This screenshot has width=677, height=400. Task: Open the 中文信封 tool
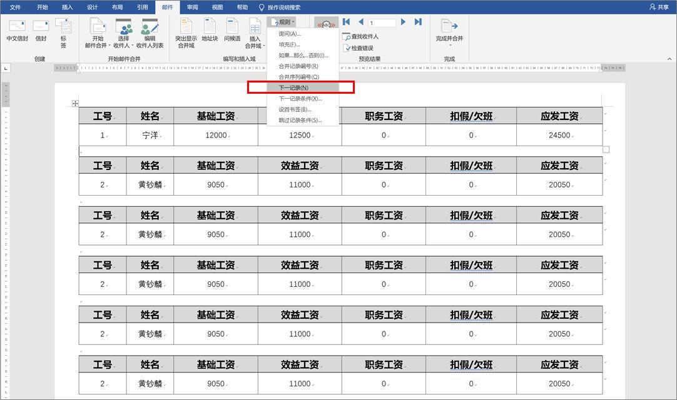coord(16,31)
